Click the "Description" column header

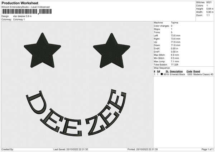176,71
